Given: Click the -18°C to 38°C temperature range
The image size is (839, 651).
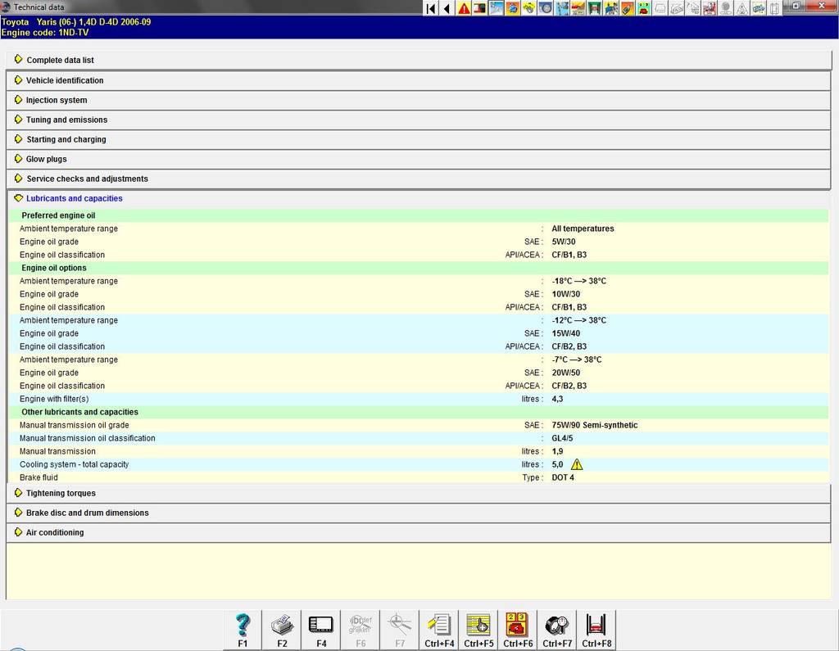Looking at the screenshot, I should pos(579,281).
